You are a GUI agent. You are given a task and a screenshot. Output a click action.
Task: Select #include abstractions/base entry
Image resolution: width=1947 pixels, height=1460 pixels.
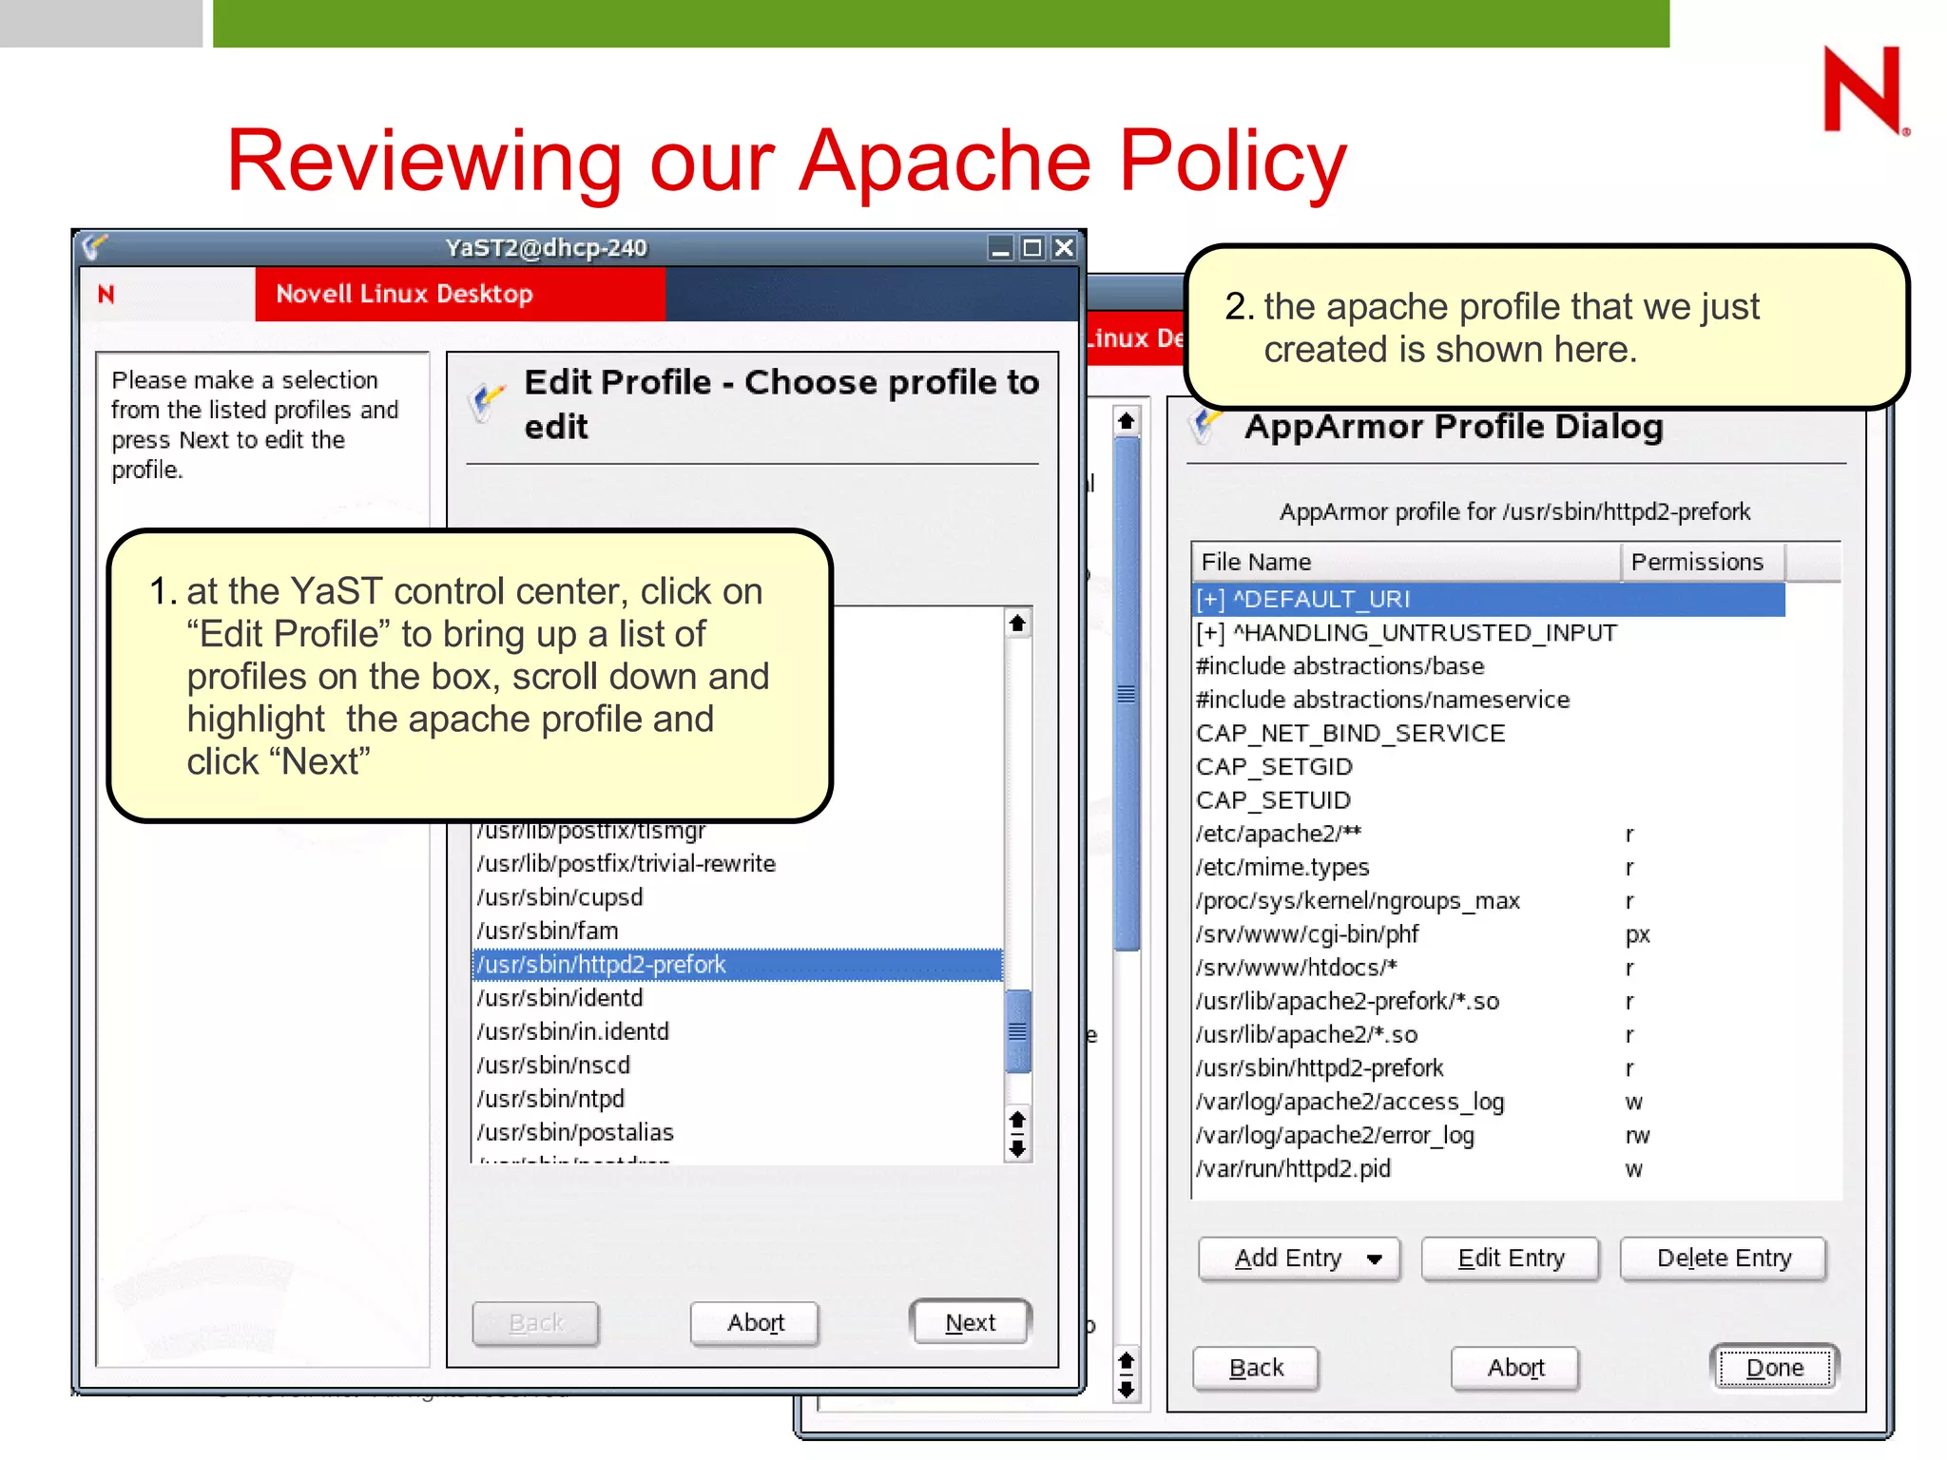pyautogui.click(x=1489, y=666)
